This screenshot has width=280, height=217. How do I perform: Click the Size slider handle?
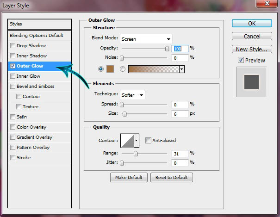click(124, 114)
